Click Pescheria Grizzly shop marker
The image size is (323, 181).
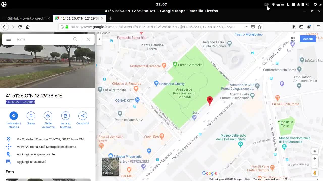[x=156, y=83]
